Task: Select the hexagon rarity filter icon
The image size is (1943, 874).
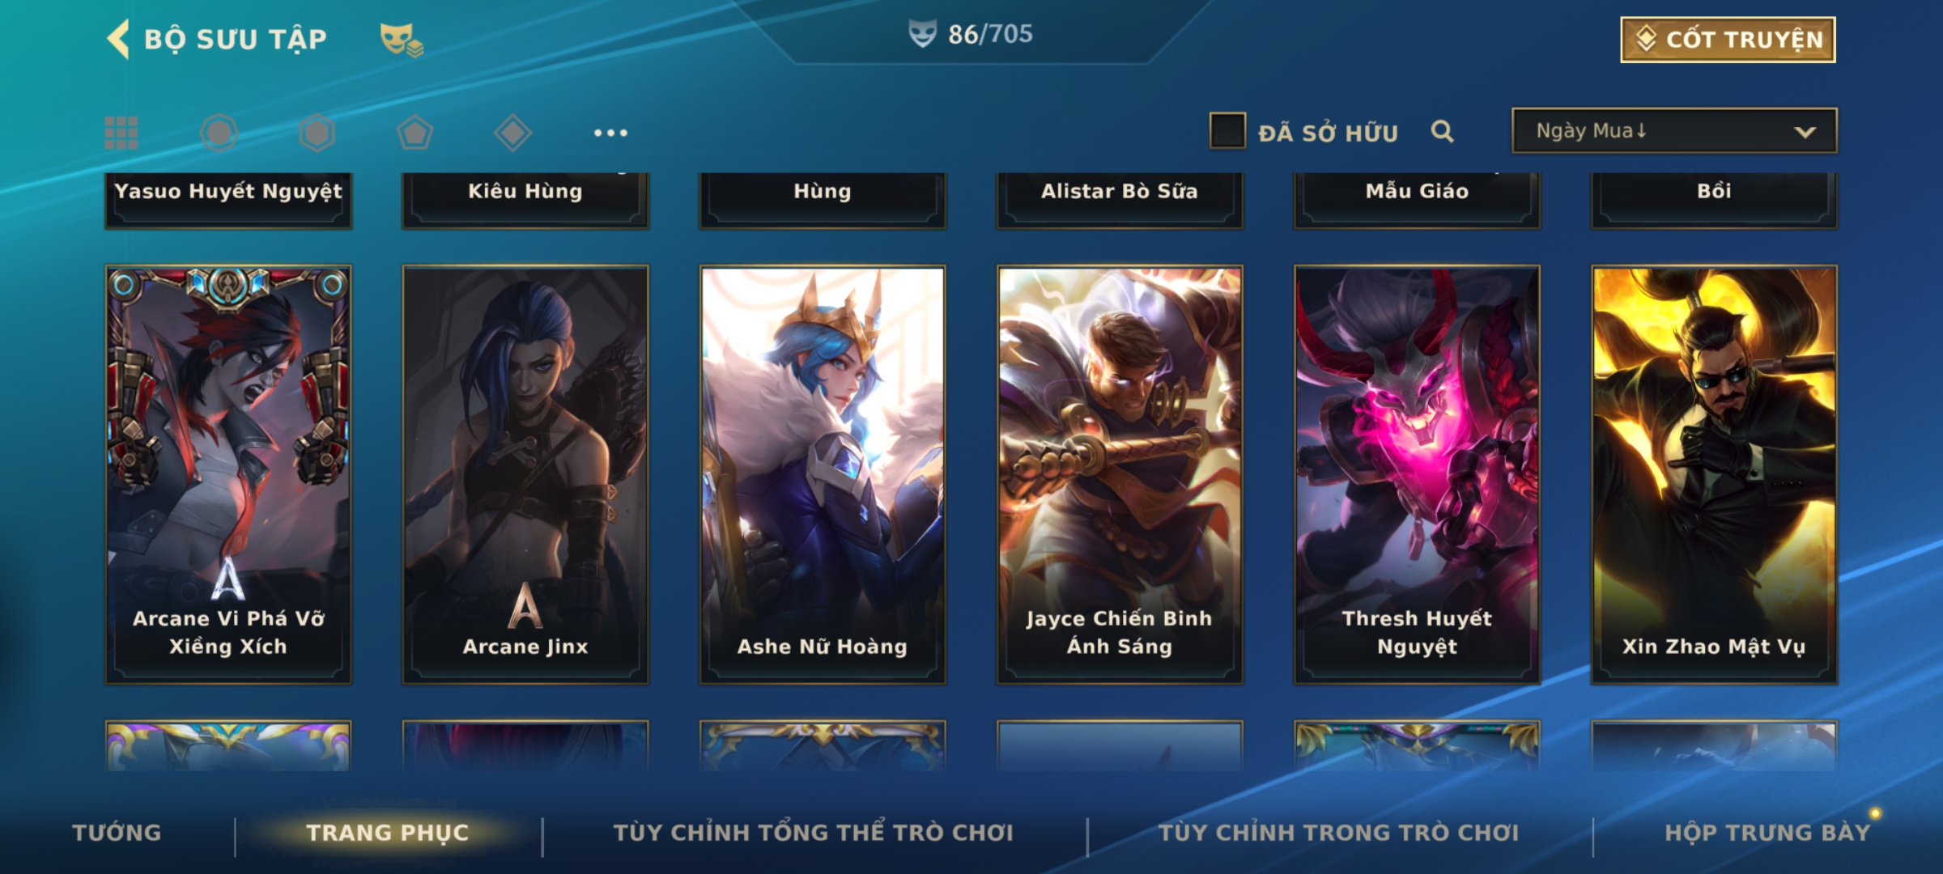Action: coord(317,133)
